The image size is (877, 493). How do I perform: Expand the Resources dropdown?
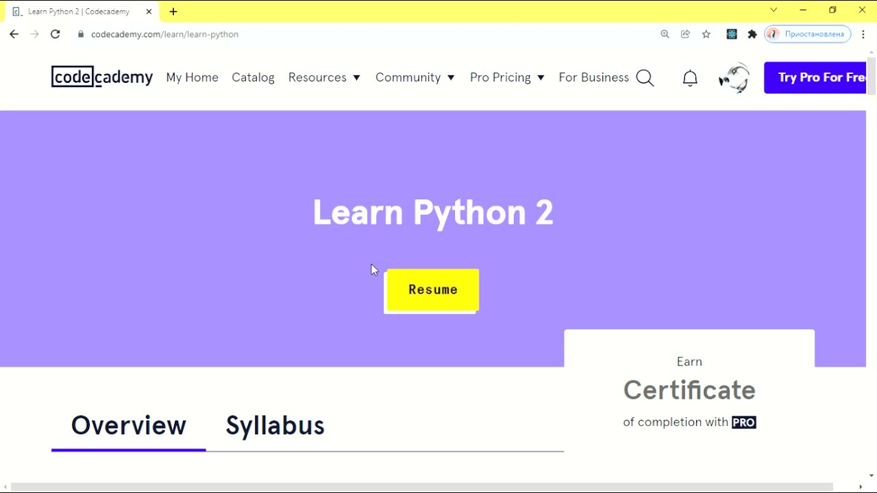pyautogui.click(x=324, y=77)
